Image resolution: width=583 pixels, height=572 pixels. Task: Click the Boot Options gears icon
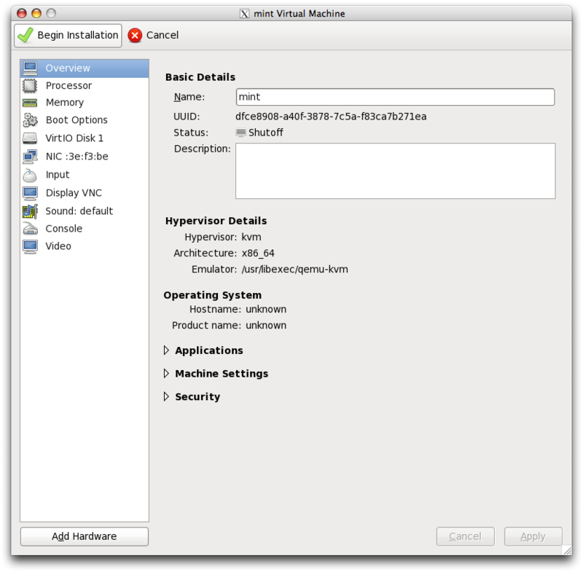point(30,120)
